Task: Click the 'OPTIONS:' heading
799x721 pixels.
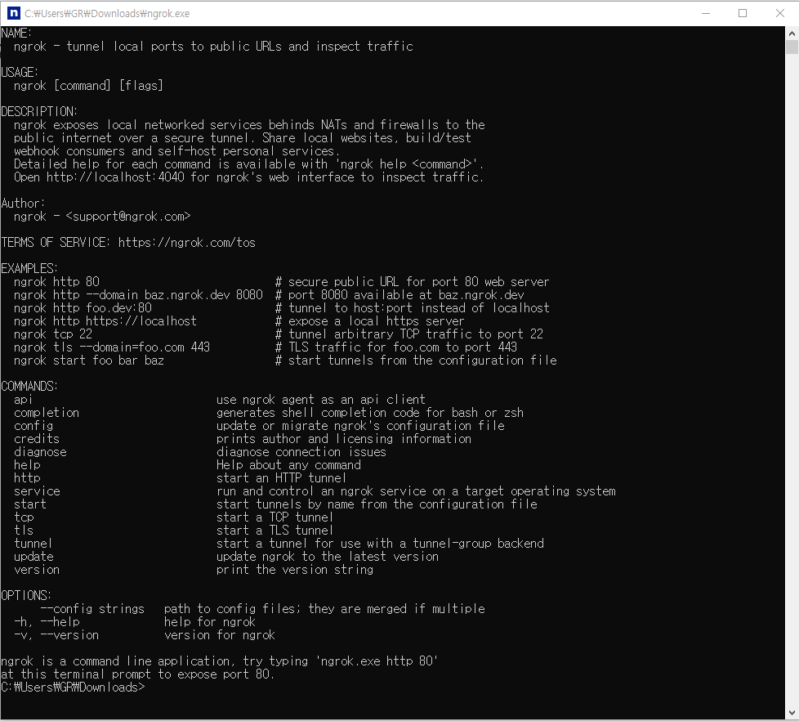Action: click(26, 596)
